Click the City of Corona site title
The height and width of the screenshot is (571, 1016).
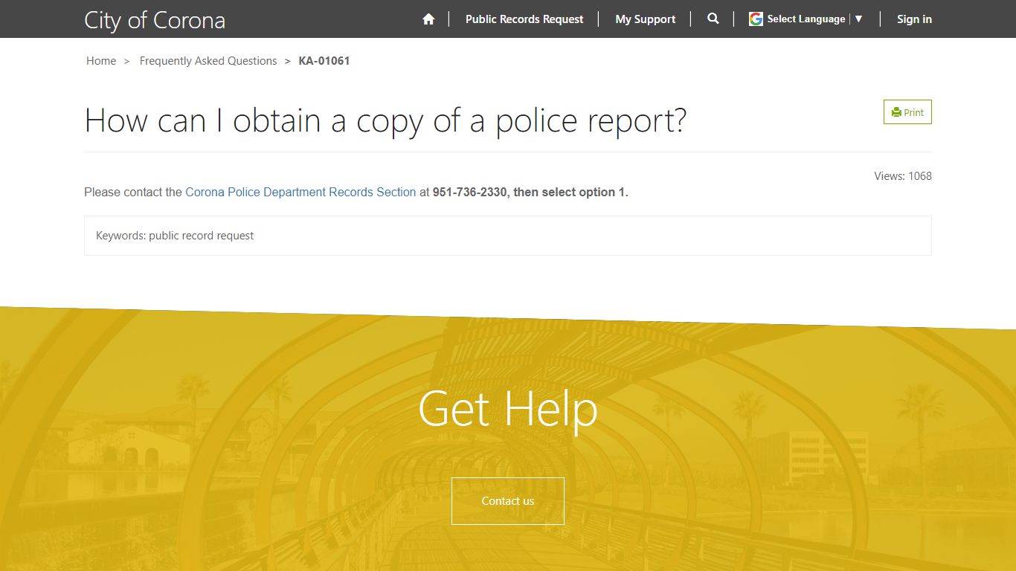click(155, 20)
